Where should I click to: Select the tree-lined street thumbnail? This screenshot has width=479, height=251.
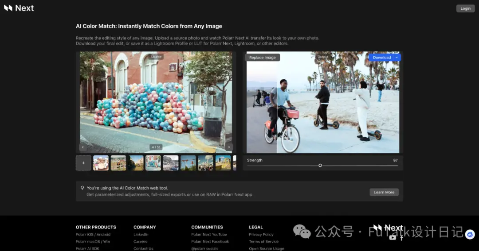[136, 163]
